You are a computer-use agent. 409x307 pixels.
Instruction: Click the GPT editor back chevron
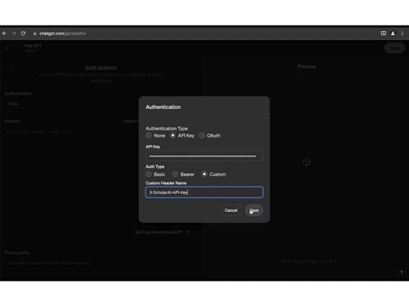tap(7, 48)
